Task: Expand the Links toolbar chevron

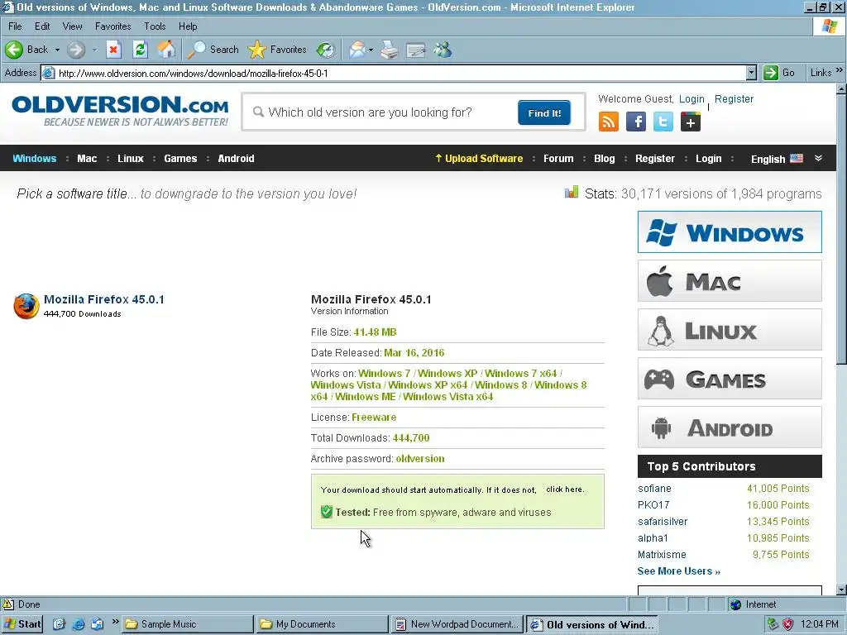Action: coord(839,70)
